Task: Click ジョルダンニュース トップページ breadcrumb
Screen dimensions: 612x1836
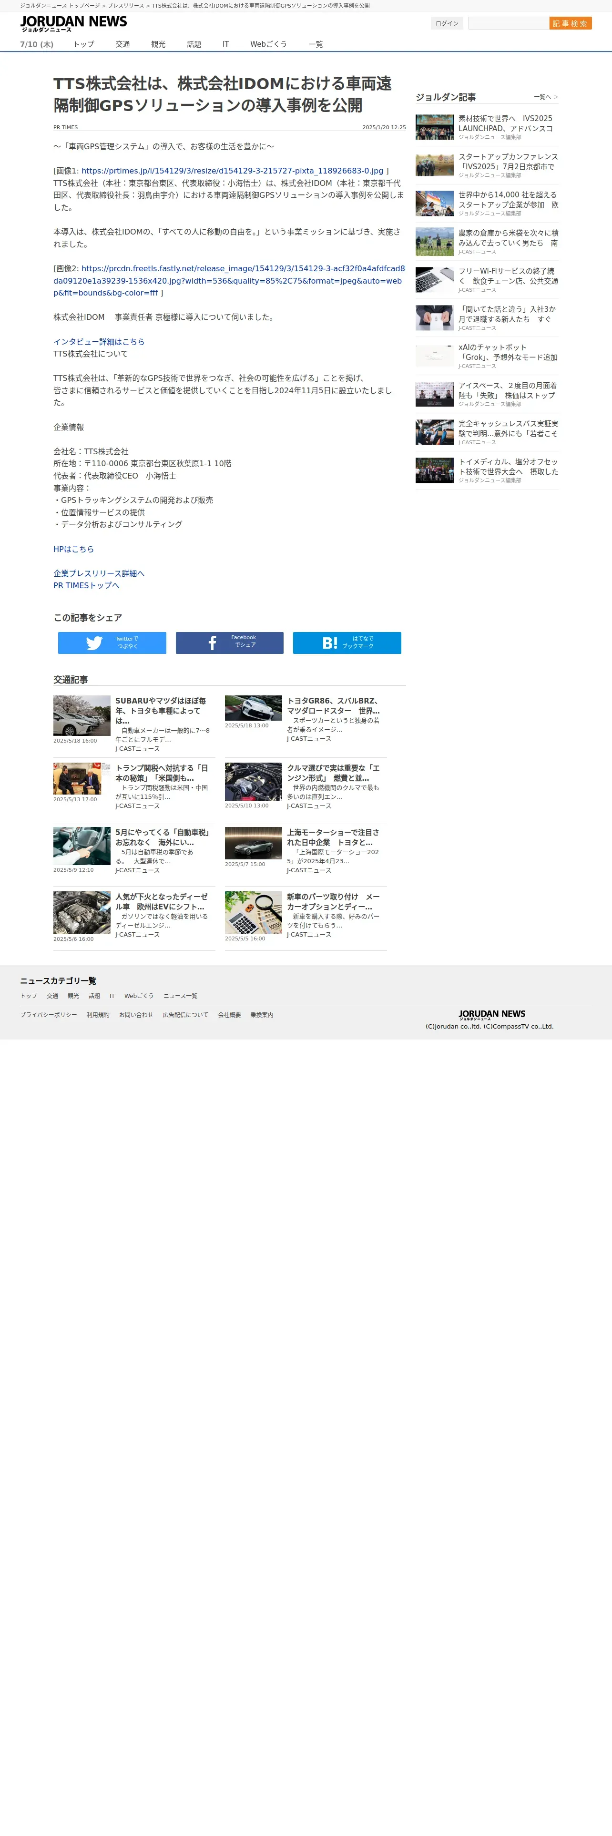Action: click(x=60, y=6)
